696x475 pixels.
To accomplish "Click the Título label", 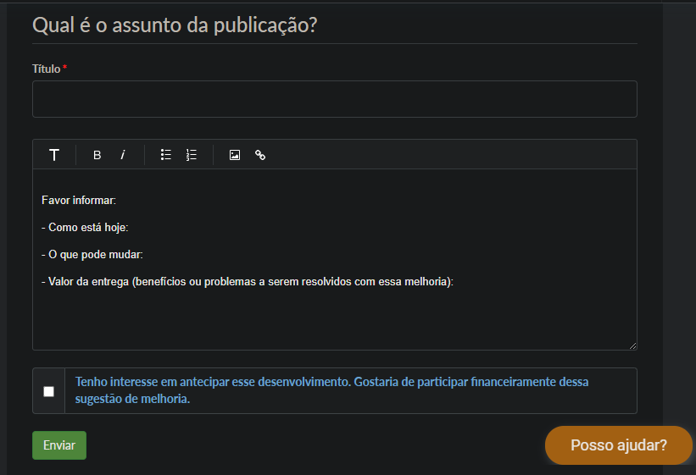I will (x=46, y=69).
